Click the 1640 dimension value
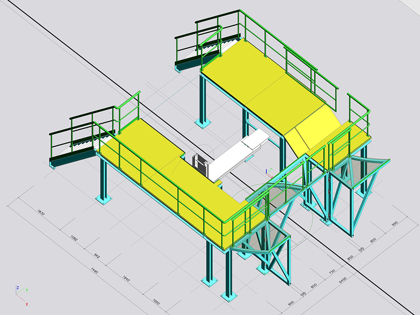Viewport: 420px width, 315px height. 126,278
